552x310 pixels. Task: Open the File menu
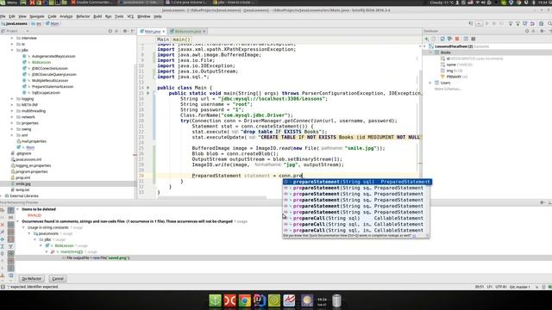[x=3, y=16]
